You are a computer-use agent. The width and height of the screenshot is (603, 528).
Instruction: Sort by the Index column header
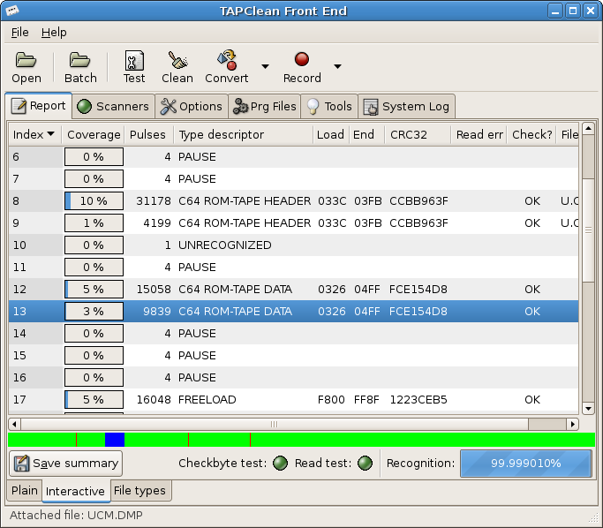(x=35, y=135)
